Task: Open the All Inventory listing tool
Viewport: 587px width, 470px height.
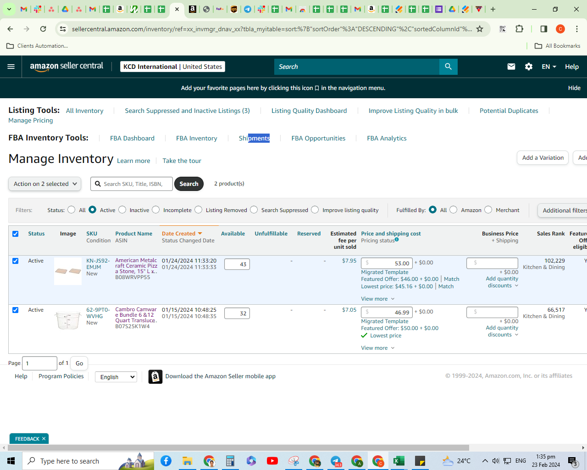Action: (x=84, y=111)
